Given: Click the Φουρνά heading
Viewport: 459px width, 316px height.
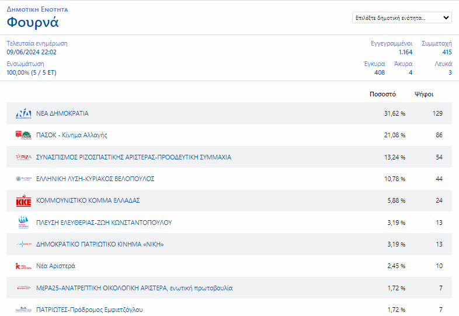Looking at the screenshot, I should (x=33, y=22).
